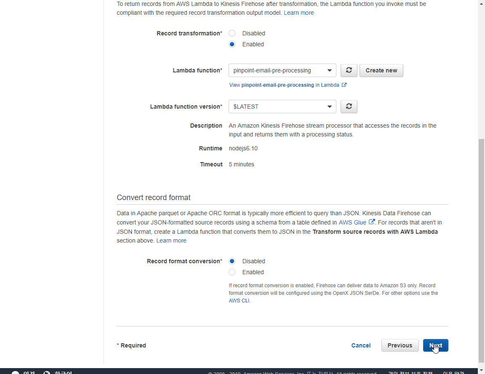Screen dimensions: 485x374
Task: Open the AWS Glue link
Action: click(352, 222)
